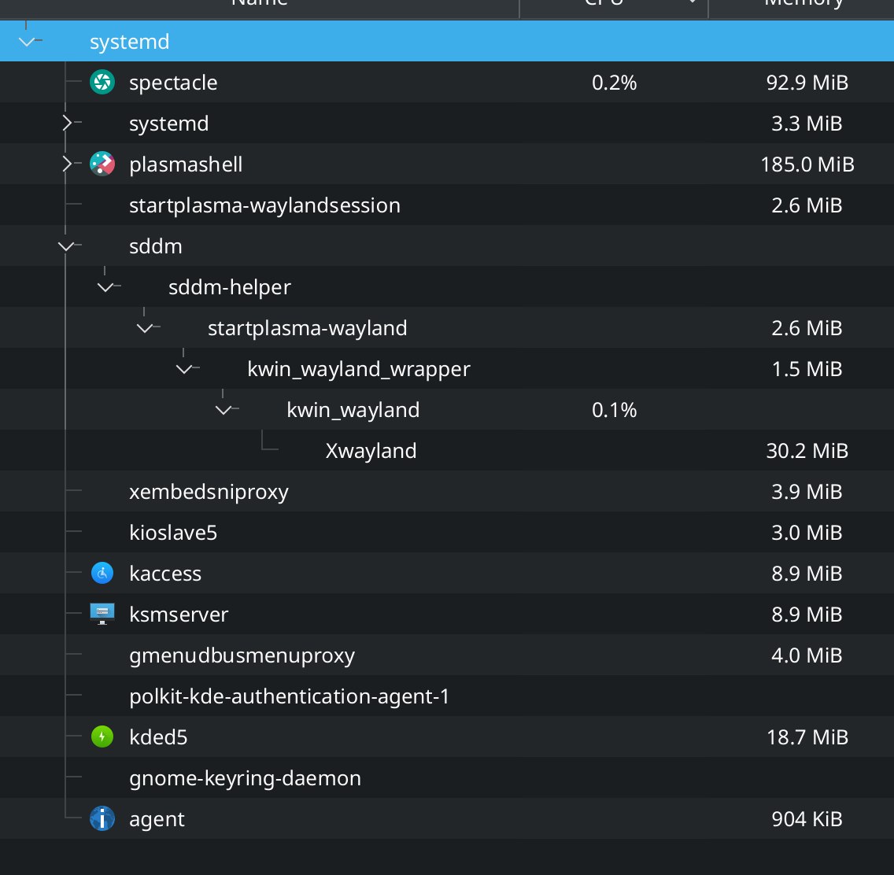Click the 18.7 MiB kded5 memory value
Screen dimensions: 894x875
click(807, 737)
